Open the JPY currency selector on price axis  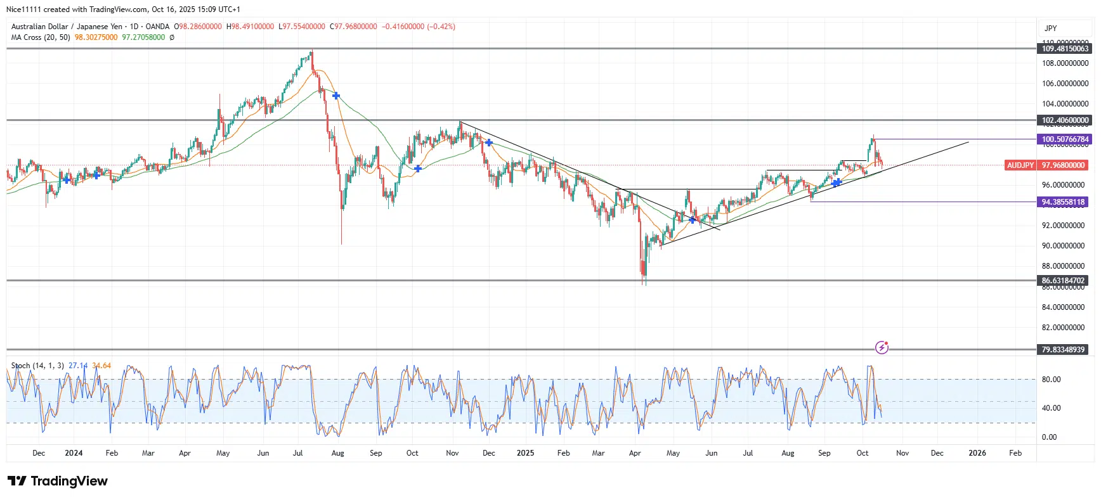tap(1050, 28)
